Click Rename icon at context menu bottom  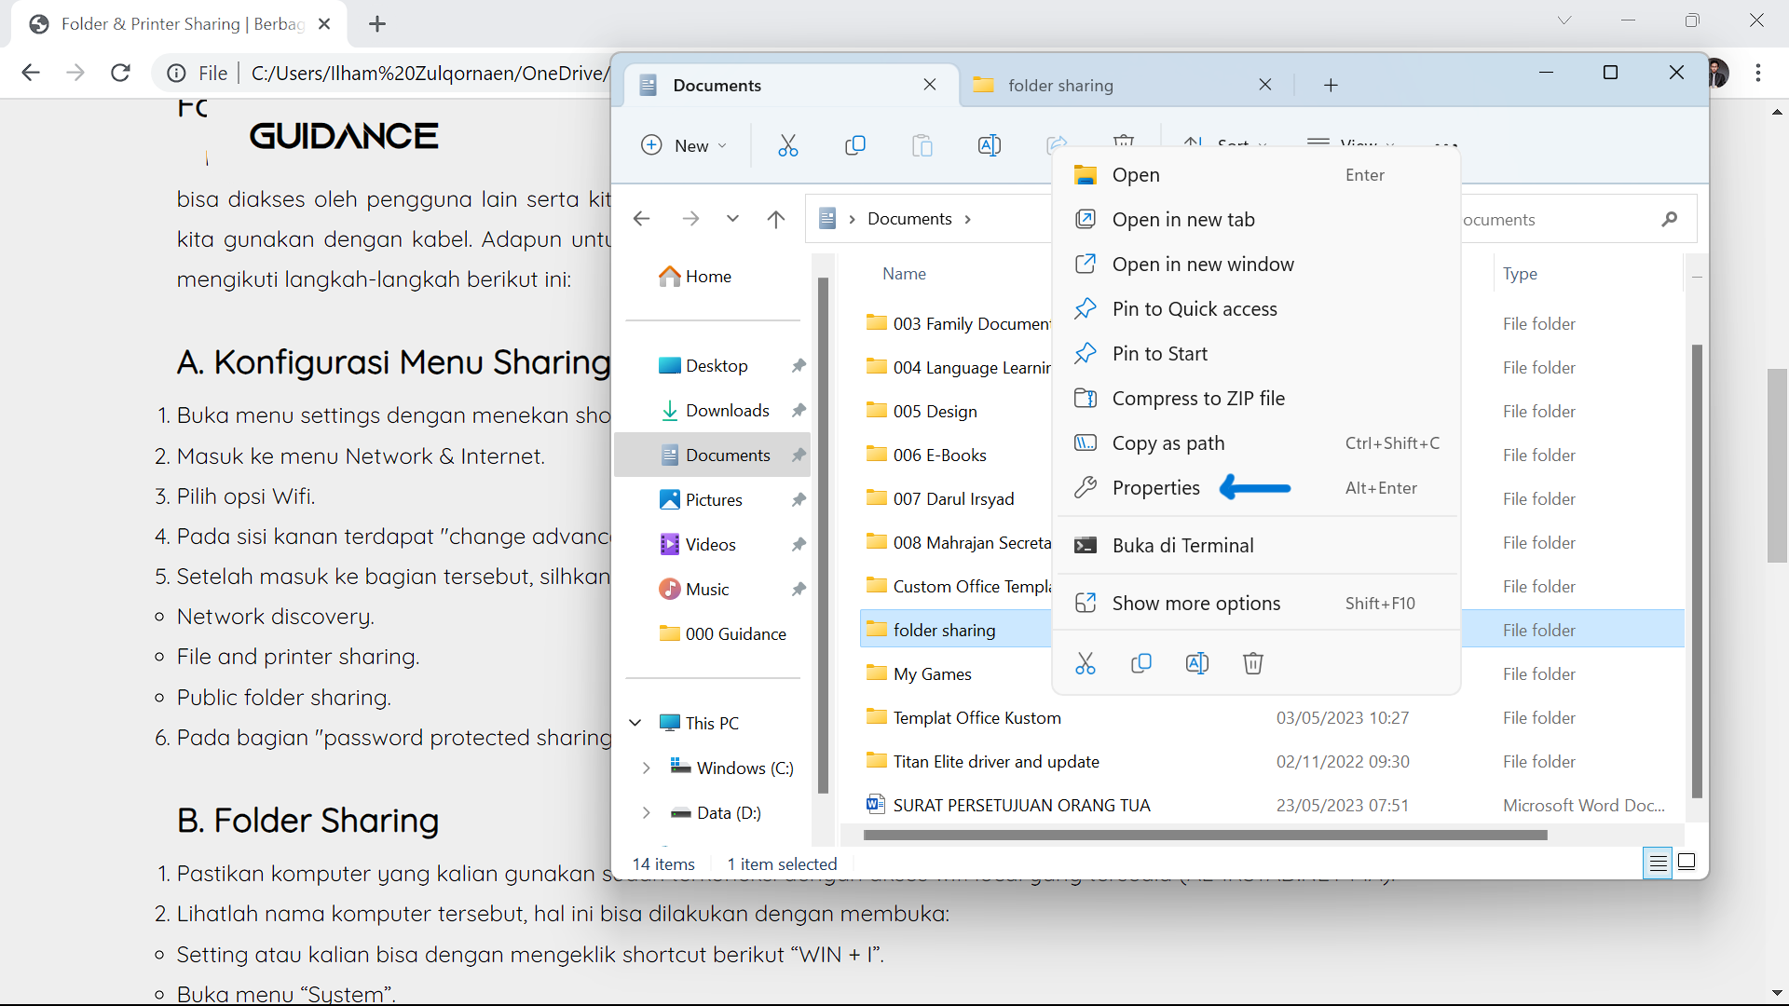click(1197, 663)
